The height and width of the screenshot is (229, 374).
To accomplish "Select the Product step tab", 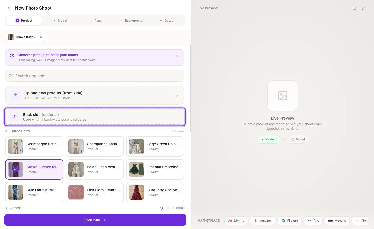I will point(24,21).
